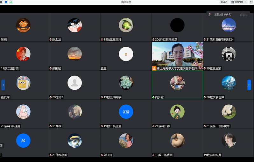The width and height of the screenshot is (254, 162).
Task: Click the 05:02 meeting timer
Action: click(x=224, y=2)
